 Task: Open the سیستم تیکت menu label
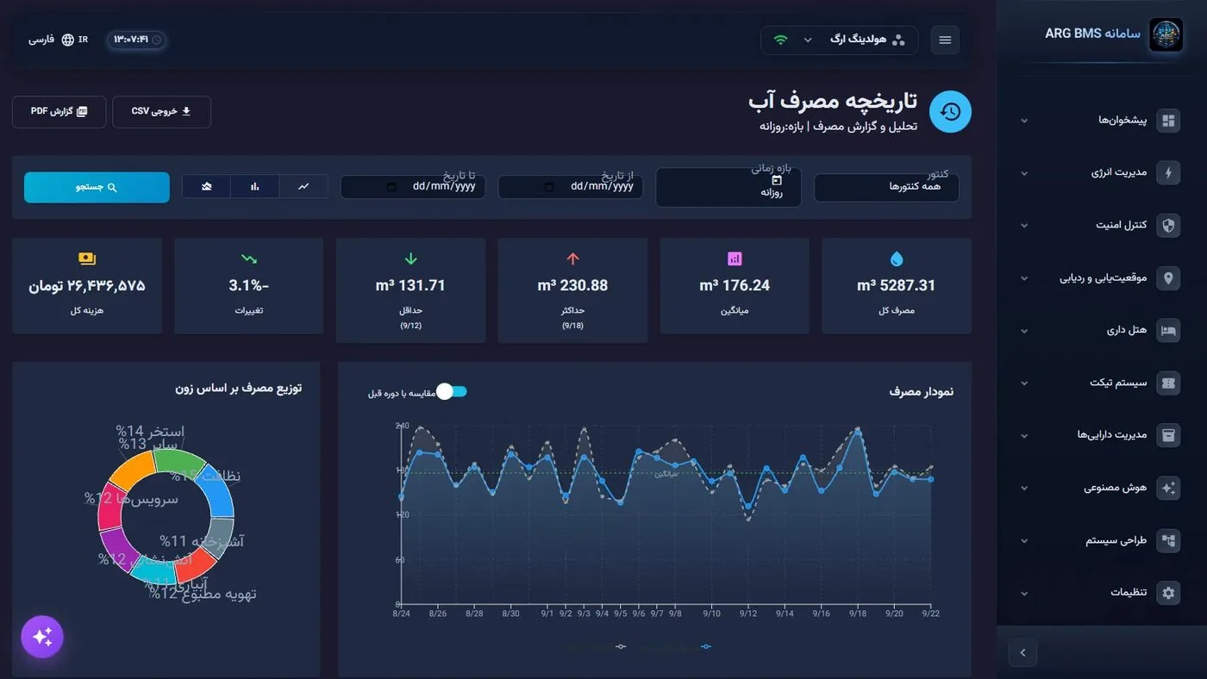coord(1119,383)
